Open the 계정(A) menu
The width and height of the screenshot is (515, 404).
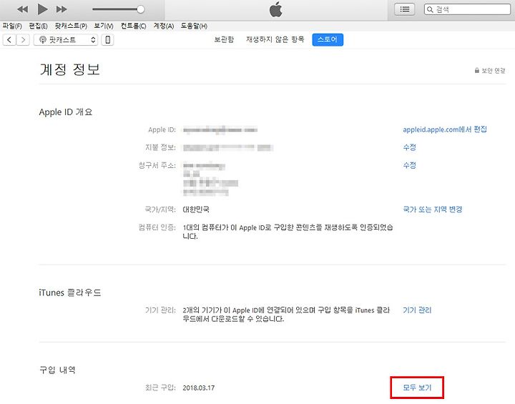point(164,26)
